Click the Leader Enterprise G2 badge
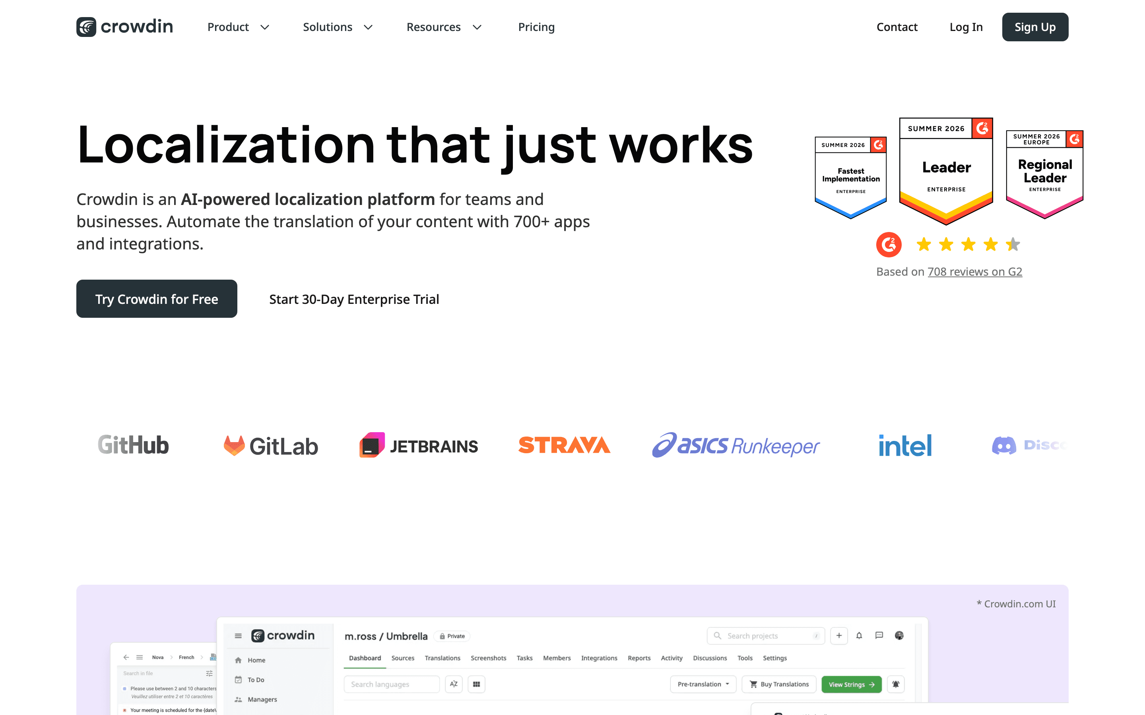Viewport: 1145px width, 715px height. 946,171
